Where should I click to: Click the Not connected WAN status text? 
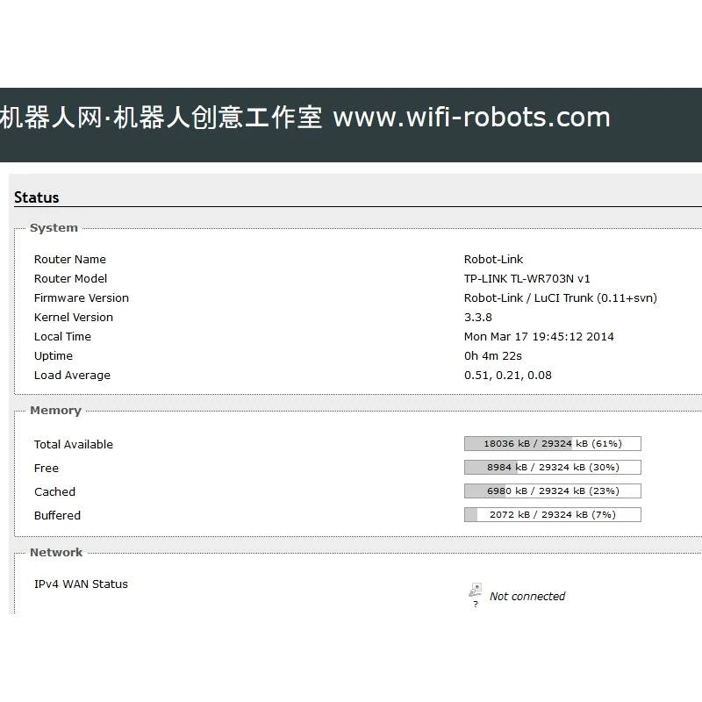527,597
